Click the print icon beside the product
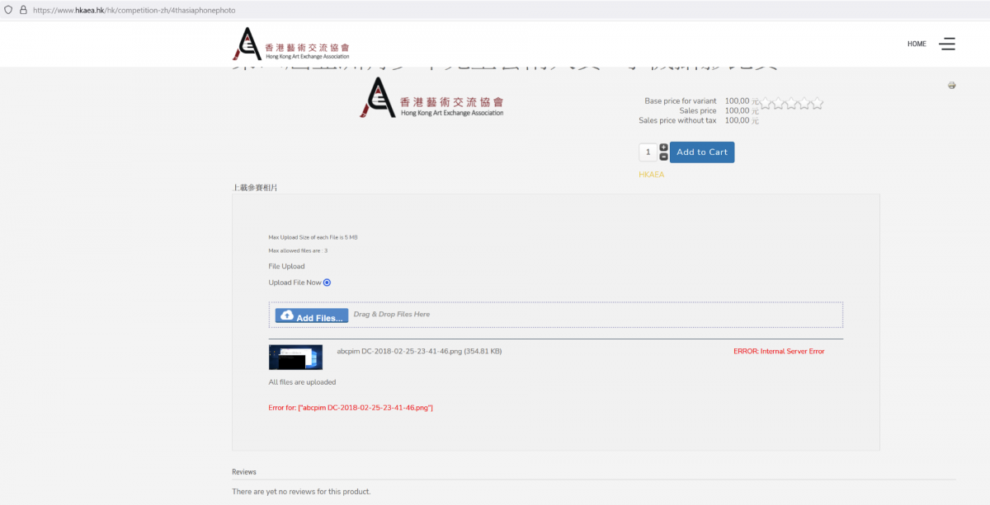Image resolution: width=990 pixels, height=505 pixels. pos(951,85)
